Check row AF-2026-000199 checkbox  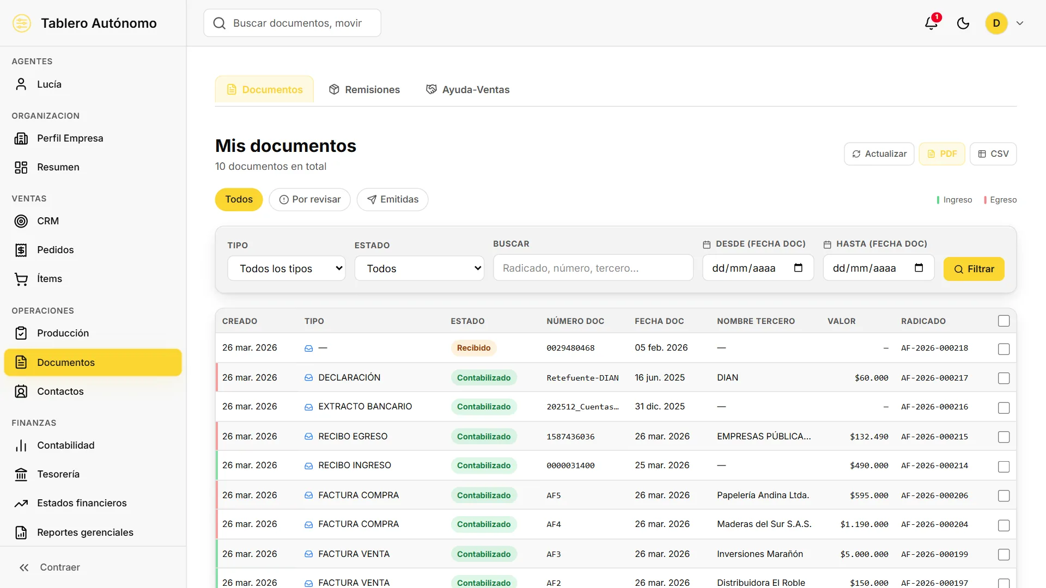[1004, 554]
